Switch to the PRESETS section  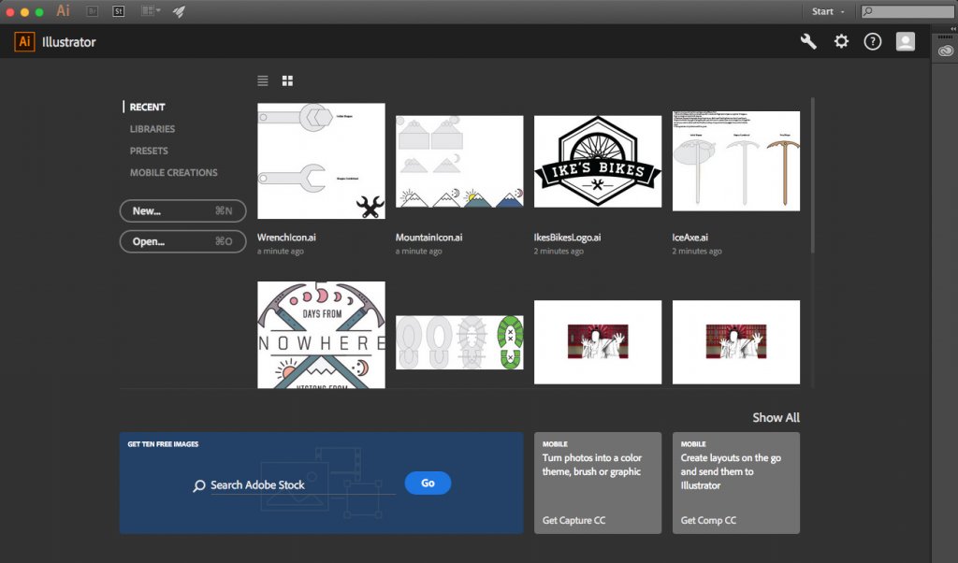149,151
